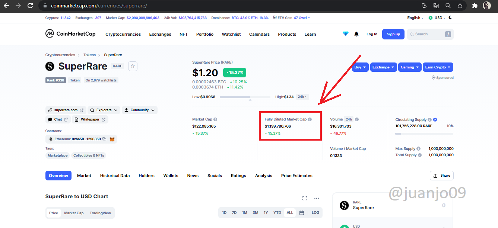
Task: Add SuperRare to watchlist star button
Action: point(133,66)
